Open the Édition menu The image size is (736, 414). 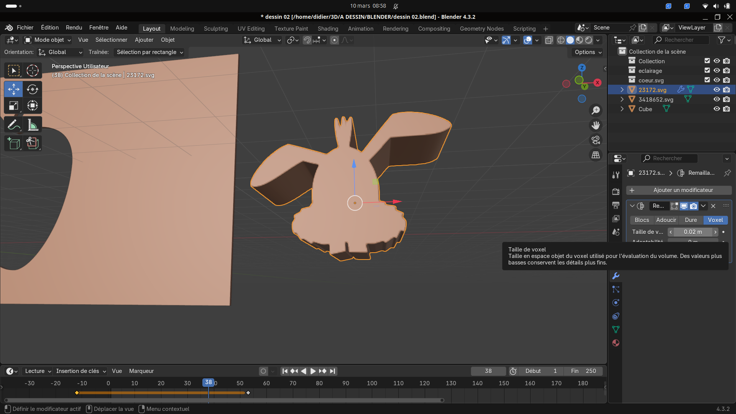(50, 28)
